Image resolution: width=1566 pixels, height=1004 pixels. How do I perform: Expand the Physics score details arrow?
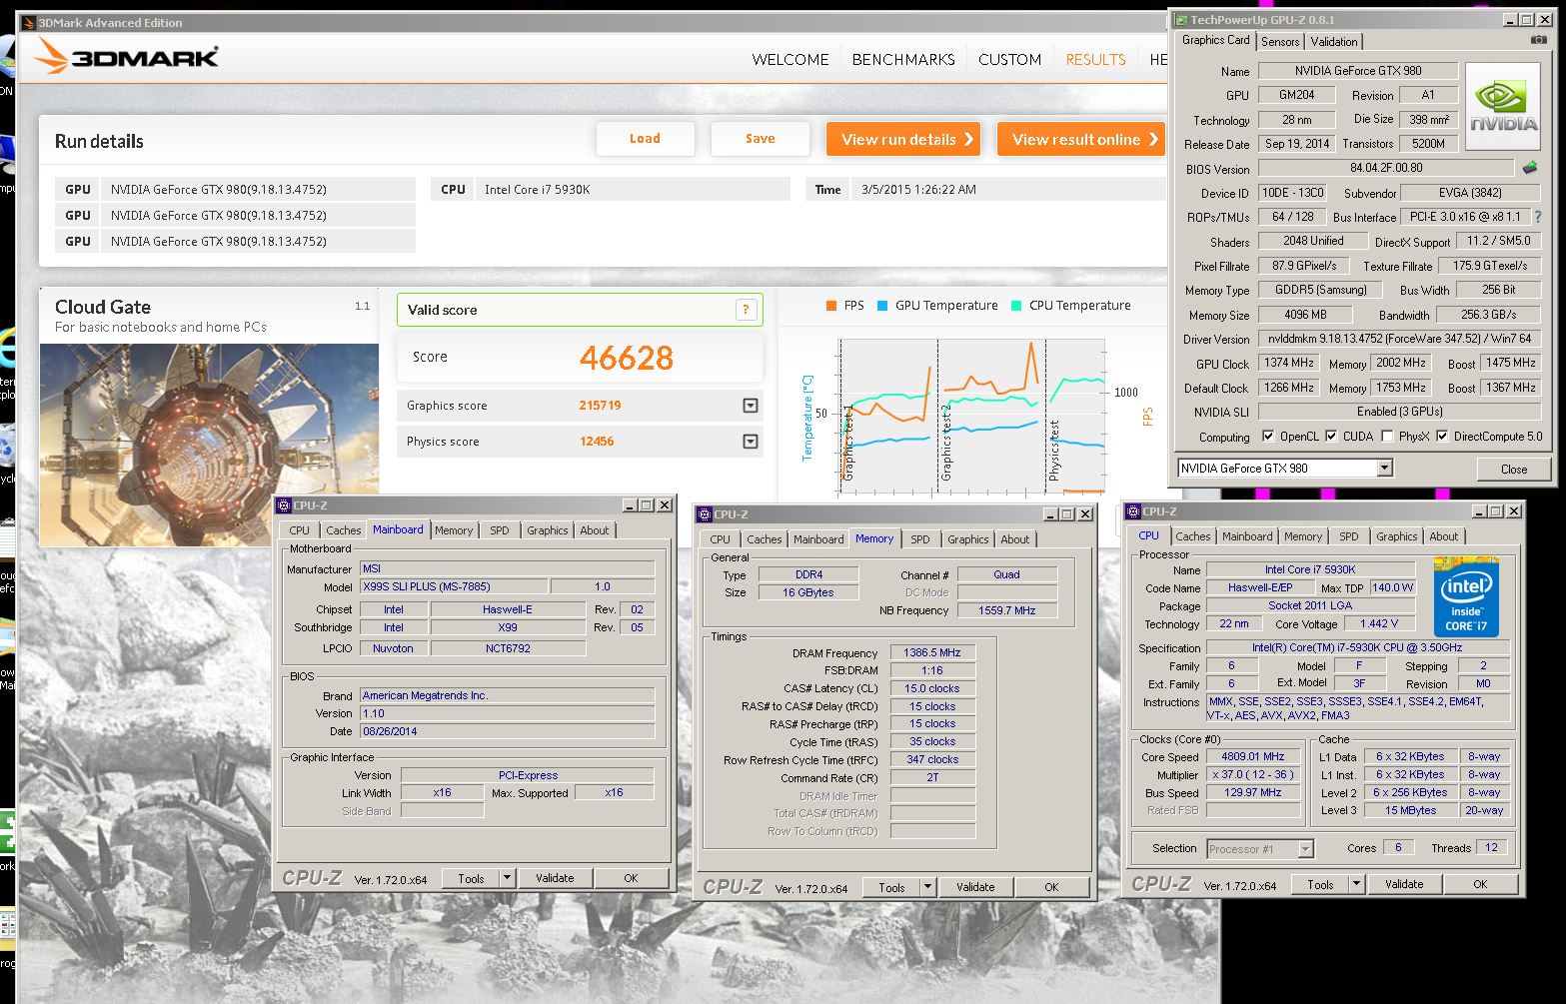point(751,442)
